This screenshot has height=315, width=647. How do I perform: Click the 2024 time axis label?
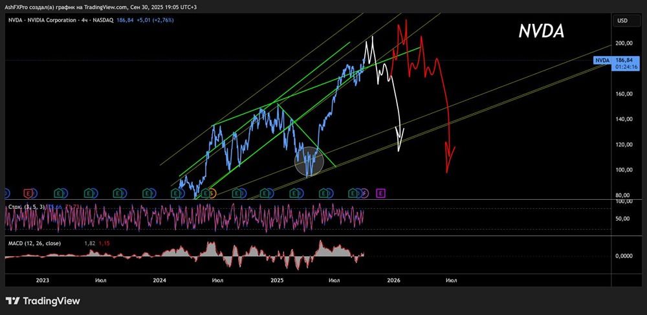[x=159, y=280]
